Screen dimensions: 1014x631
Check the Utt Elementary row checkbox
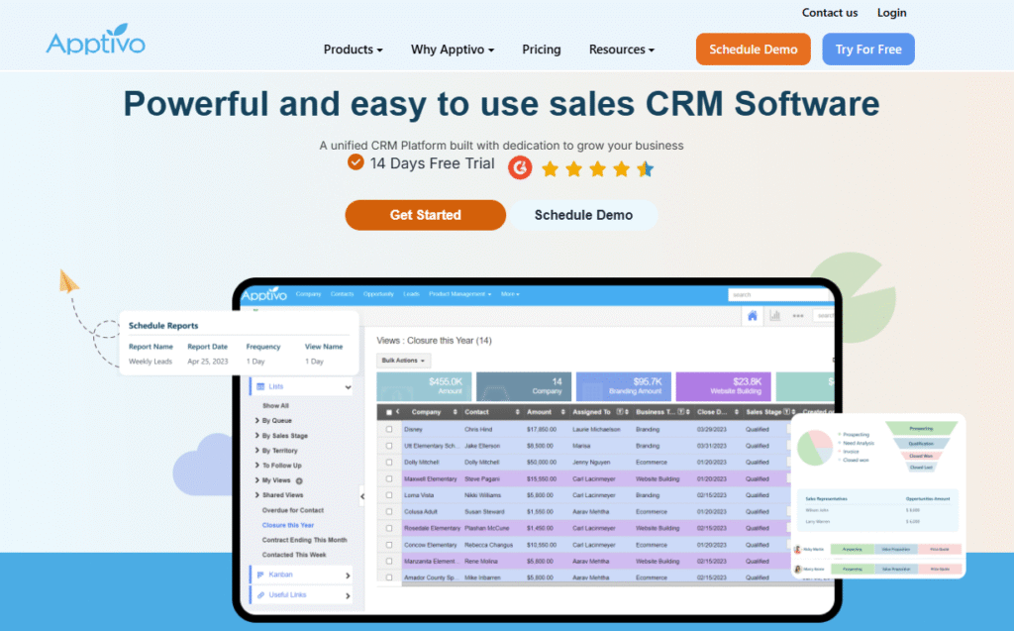coord(388,446)
